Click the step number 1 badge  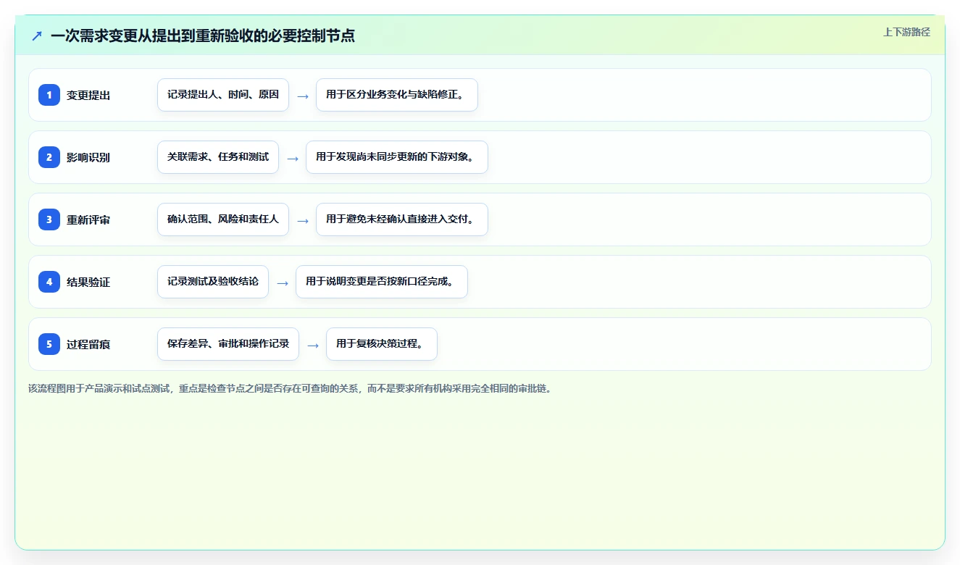click(49, 95)
